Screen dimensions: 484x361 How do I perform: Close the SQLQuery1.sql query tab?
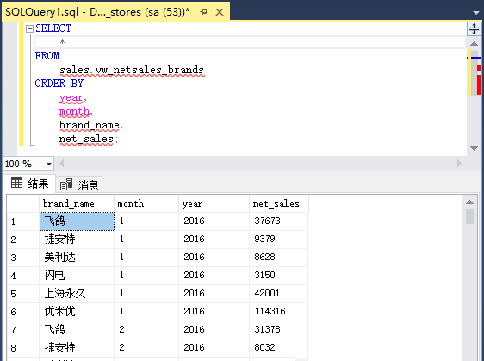point(220,12)
